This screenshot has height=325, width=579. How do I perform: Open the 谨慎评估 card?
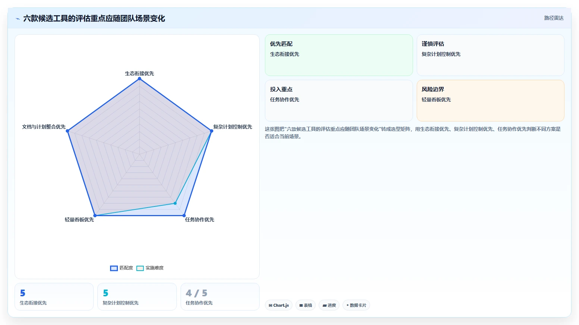pyautogui.click(x=490, y=55)
